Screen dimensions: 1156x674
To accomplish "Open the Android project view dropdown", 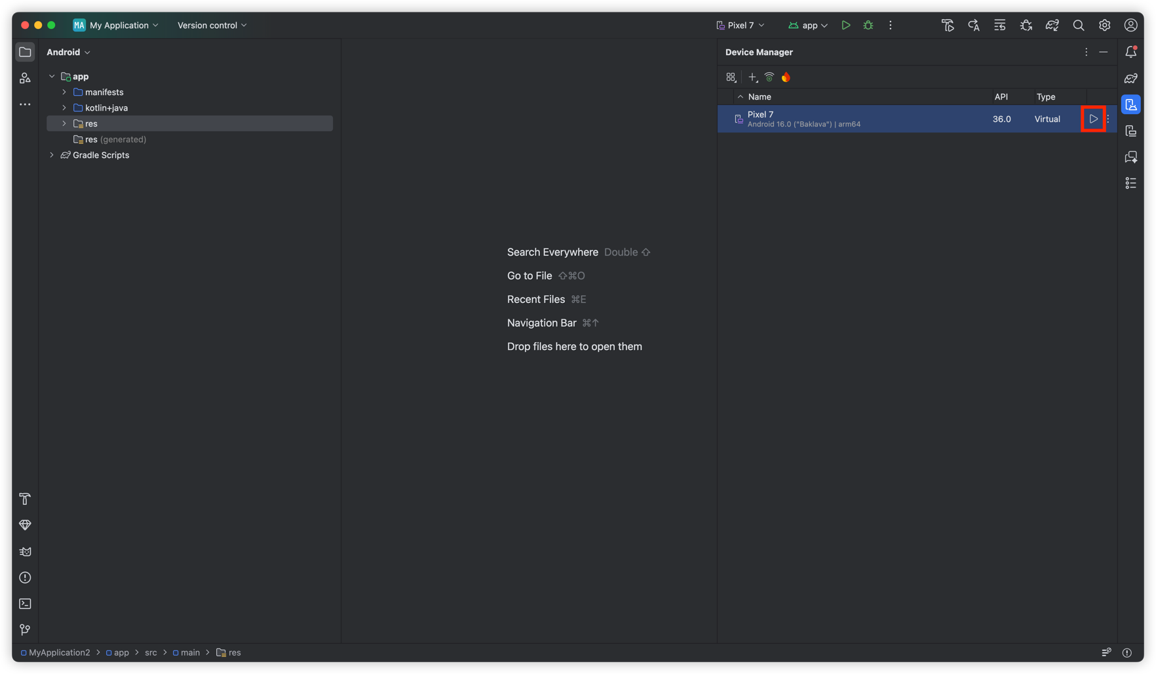I will click(x=68, y=52).
